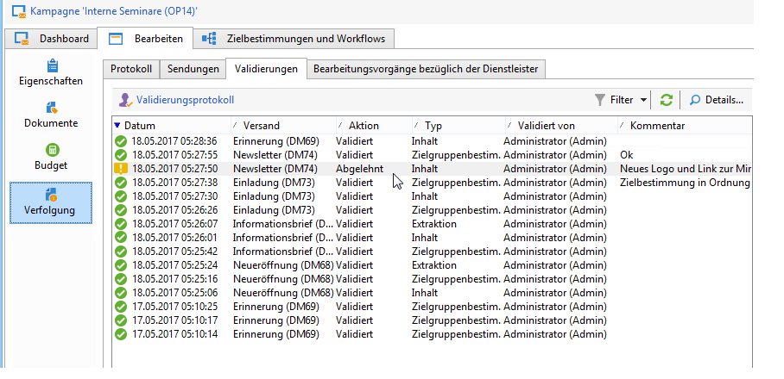Click the green refresh list icon
The height and width of the screenshot is (379, 784).
667,100
